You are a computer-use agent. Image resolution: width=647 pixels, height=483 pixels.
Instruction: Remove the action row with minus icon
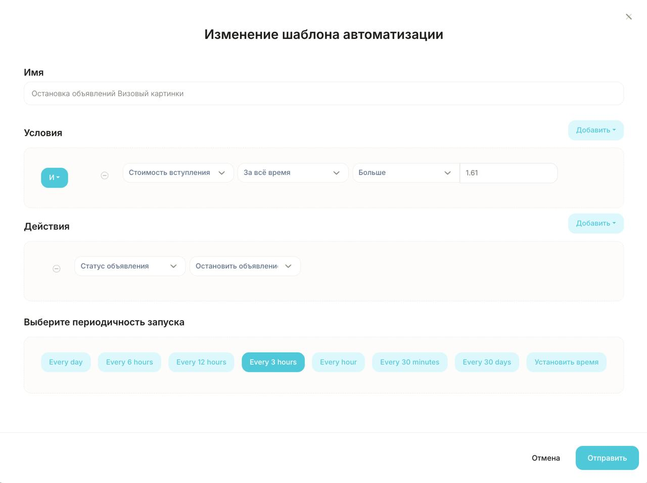tap(57, 269)
